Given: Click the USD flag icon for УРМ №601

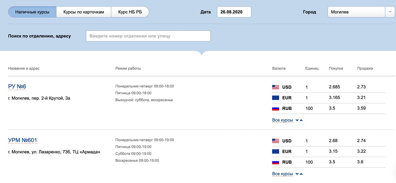Looking at the screenshot, I should (x=275, y=141).
